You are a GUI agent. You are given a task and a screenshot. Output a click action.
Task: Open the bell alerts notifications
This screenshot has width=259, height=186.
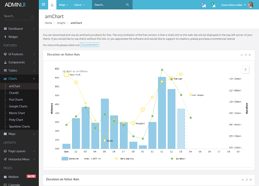pos(213,5)
